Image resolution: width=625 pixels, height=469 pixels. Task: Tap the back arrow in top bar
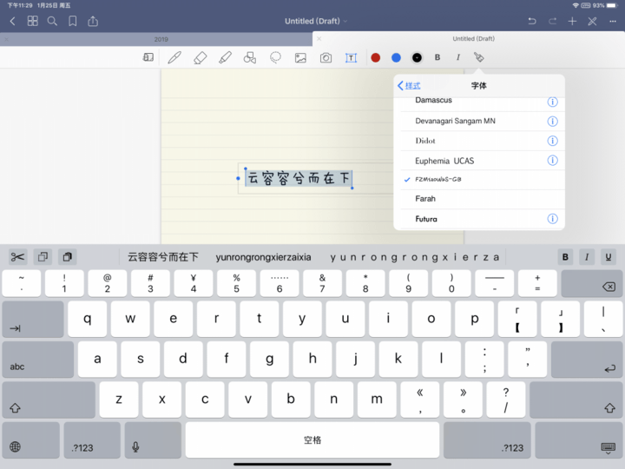pos(12,21)
